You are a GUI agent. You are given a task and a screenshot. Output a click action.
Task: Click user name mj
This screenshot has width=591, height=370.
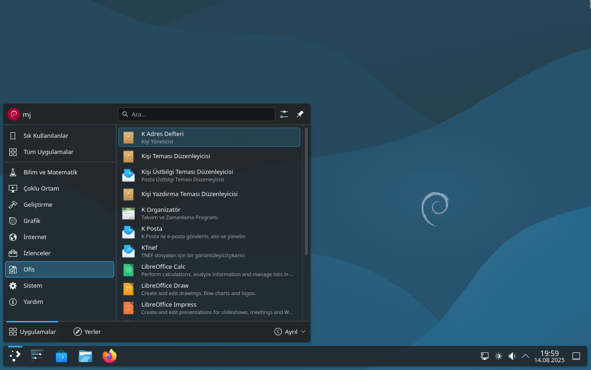[x=27, y=115]
